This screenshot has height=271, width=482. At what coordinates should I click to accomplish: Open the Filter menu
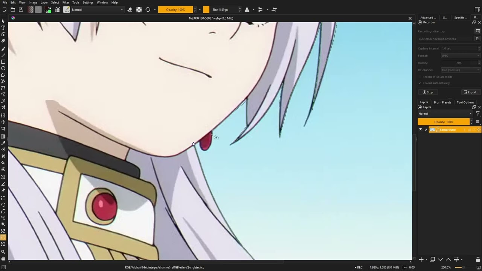66,3
